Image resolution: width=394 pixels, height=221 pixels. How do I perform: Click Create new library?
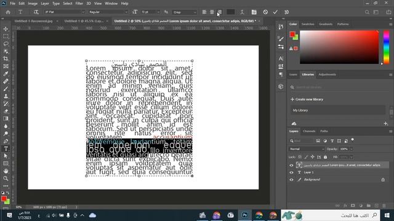point(307,99)
